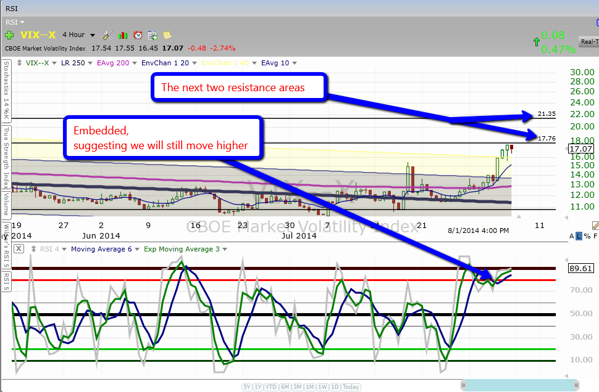This screenshot has height=392, width=599.
Task: Toggle the % percent scale option
Action: (x=587, y=237)
